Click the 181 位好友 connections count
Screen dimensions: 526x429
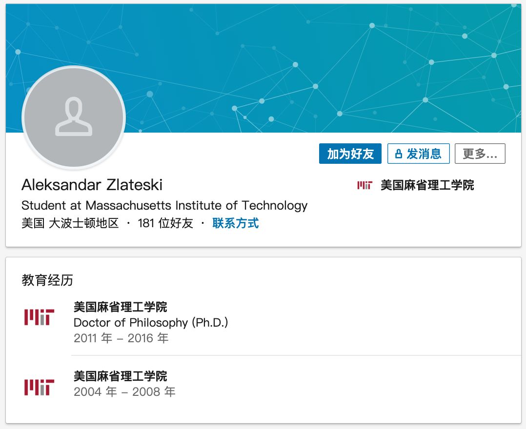pyautogui.click(x=165, y=223)
